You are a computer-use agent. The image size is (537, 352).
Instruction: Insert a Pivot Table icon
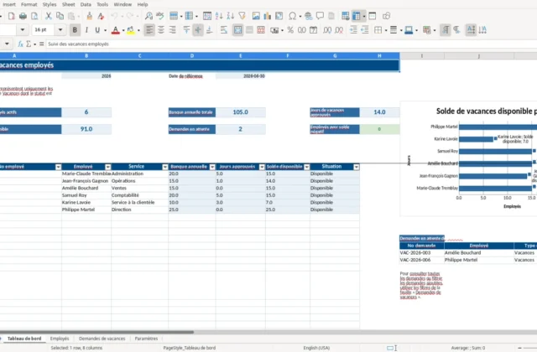[279, 16]
